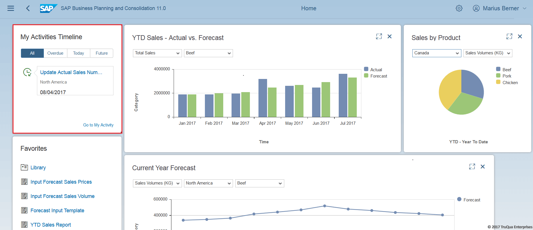Switch to the Overdue tab
Screen dimensions: 533x230
[x=55, y=53]
